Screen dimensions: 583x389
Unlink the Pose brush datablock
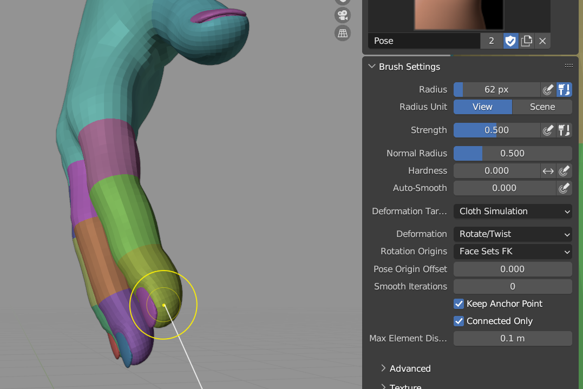click(x=542, y=41)
